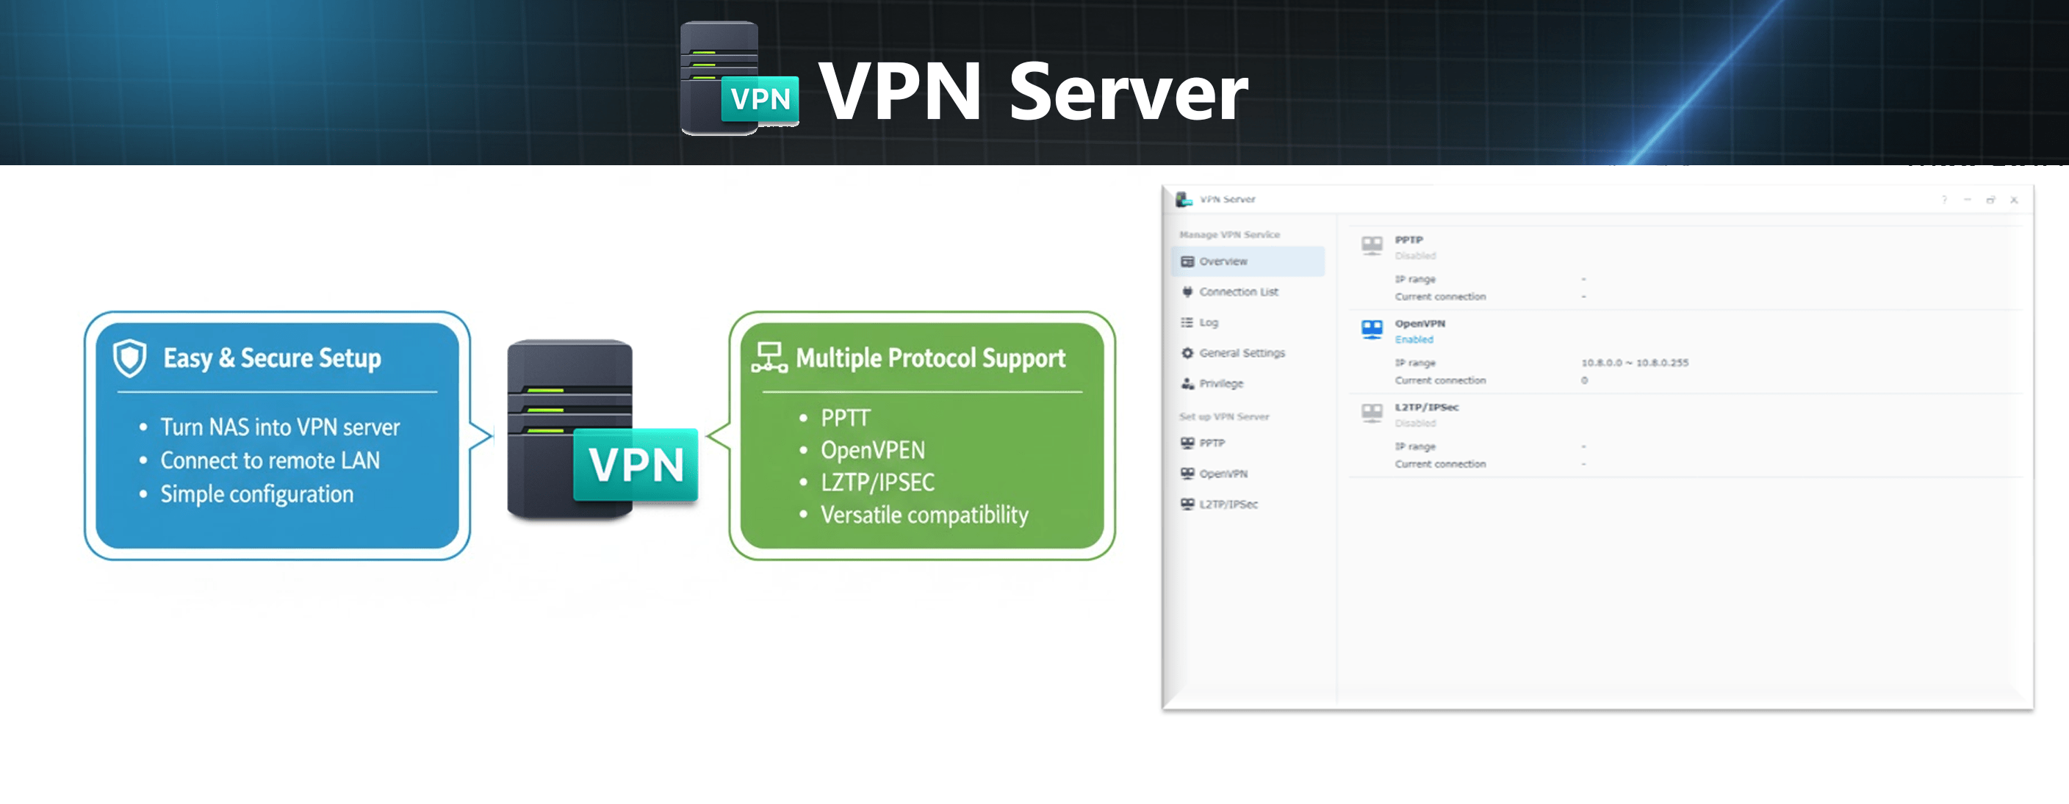Select the Overview icon in the sidebar

[x=1187, y=261]
